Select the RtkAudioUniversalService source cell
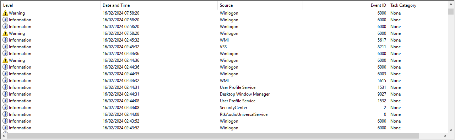The image size is (455, 140). point(244,114)
